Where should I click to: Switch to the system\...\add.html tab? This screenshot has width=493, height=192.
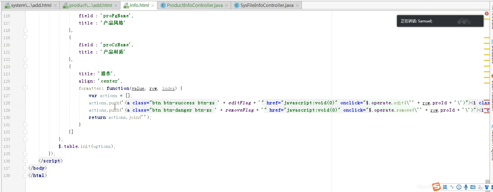click(x=31, y=5)
